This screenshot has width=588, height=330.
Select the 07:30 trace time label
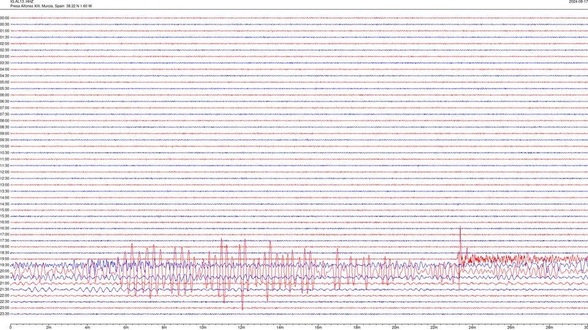click(4, 114)
